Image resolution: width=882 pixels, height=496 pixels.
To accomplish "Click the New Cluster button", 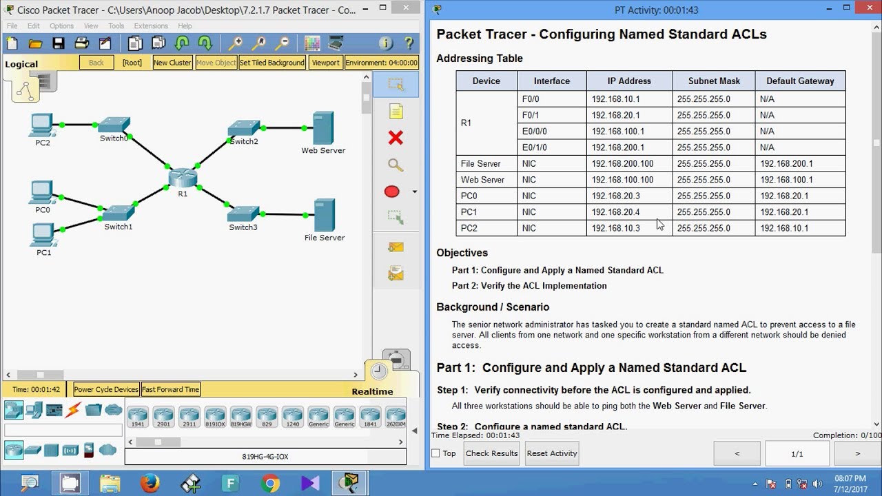I will tap(172, 62).
